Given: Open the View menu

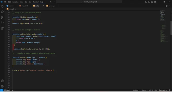Looking at the screenshot, I should pos(21,2).
